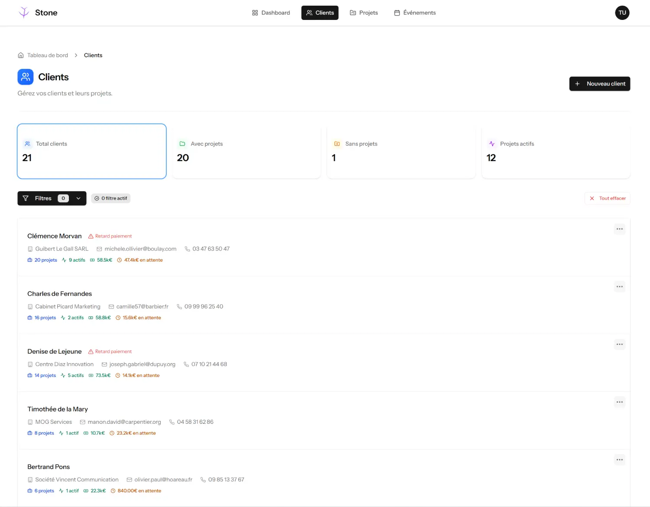The height and width of the screenshot is (507, 650).
Task: Click the Stone logo icon
Action: (x=24, y=13)
